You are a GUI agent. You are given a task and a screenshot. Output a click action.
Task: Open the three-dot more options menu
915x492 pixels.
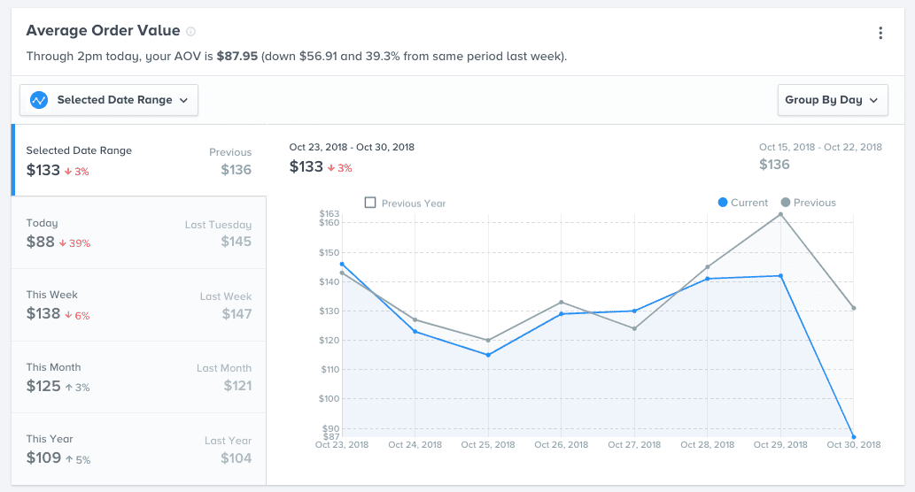click(880, 34)
